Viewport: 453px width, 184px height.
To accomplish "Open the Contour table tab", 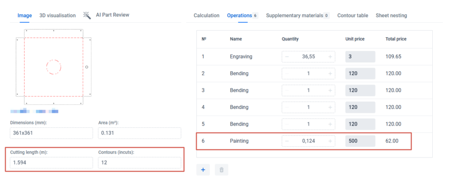I will tap(353, 15).
